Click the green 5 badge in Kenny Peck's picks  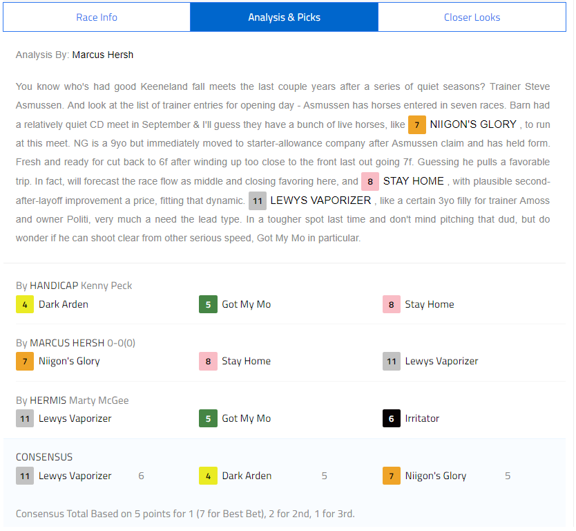tap(208, 304)
